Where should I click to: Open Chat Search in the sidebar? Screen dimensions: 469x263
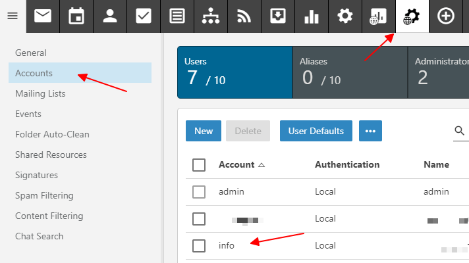(80, 236)
